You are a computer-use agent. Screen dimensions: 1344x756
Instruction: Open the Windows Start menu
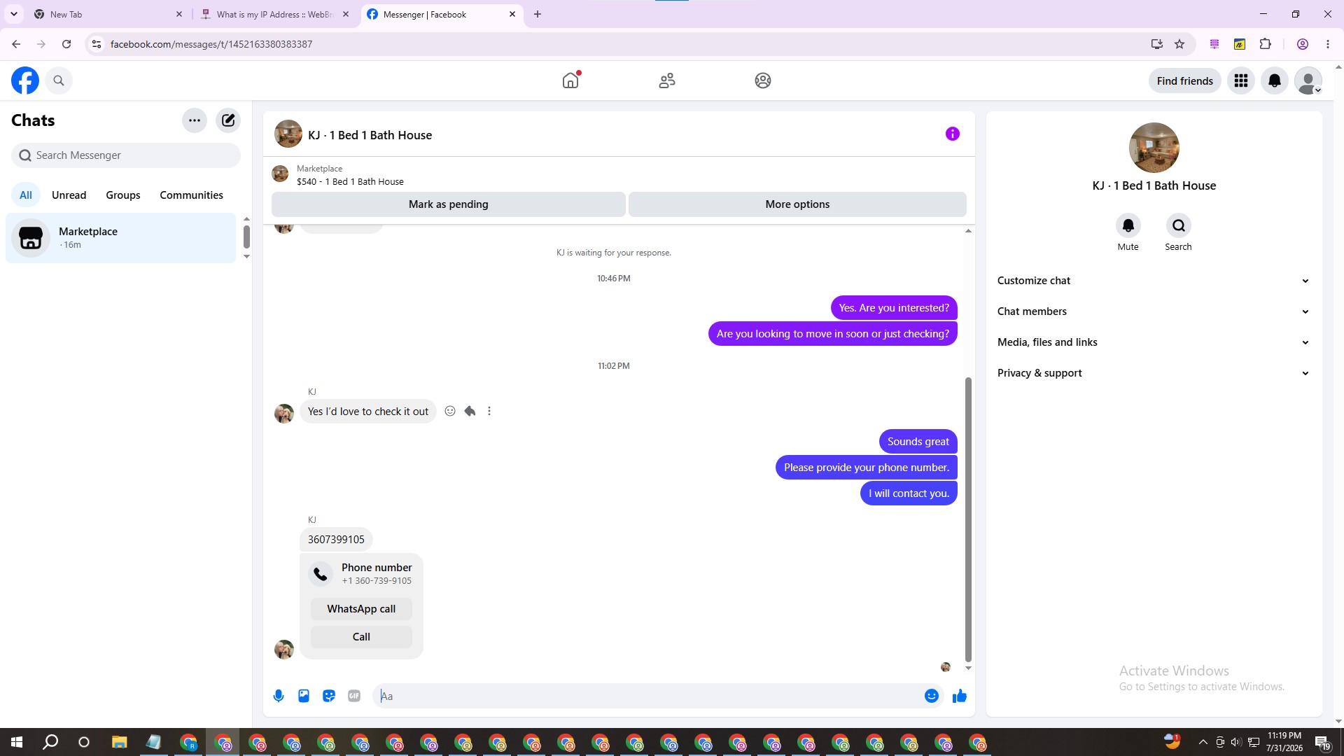[17, 742]
